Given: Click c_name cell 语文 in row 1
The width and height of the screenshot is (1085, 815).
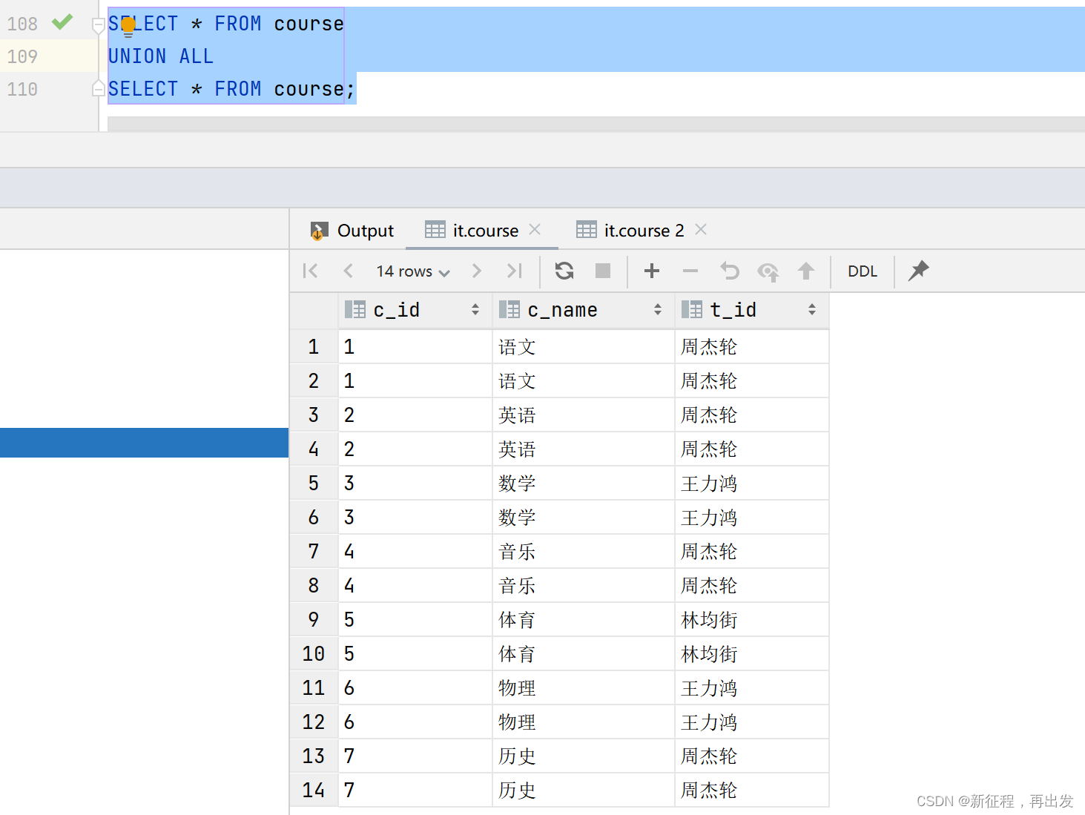Looking at the screenshot, I should 584,346.
